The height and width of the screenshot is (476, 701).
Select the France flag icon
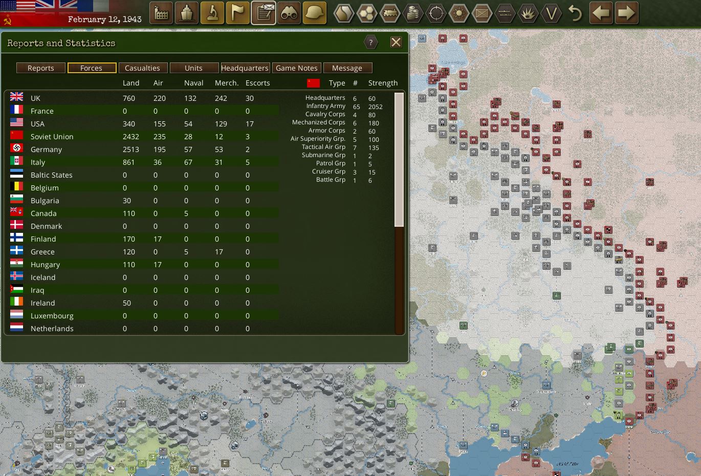click(x=17, y=110)
